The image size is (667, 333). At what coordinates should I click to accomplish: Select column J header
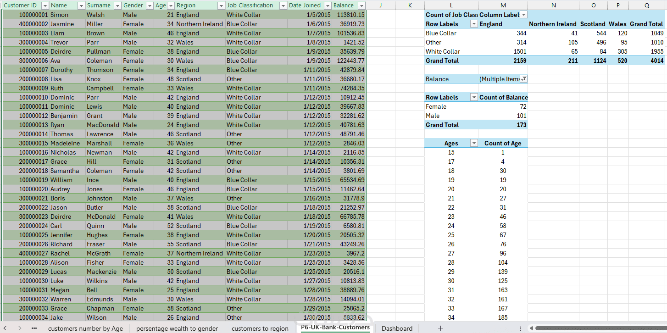tap(381, 5)
